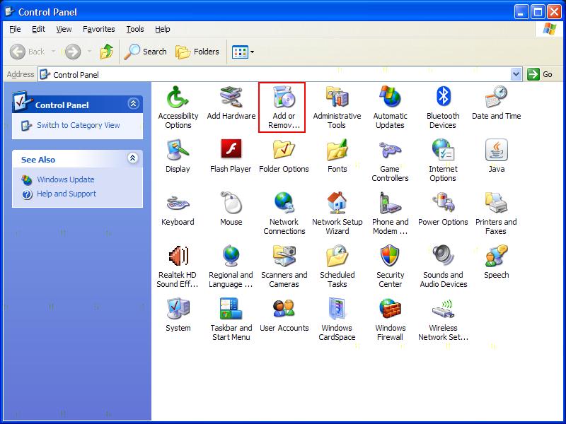Open Flash Player settings

coord(231,155)
